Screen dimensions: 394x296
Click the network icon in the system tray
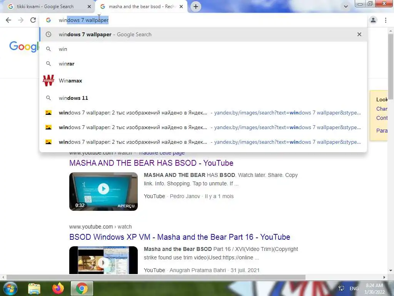click(341, 288)
